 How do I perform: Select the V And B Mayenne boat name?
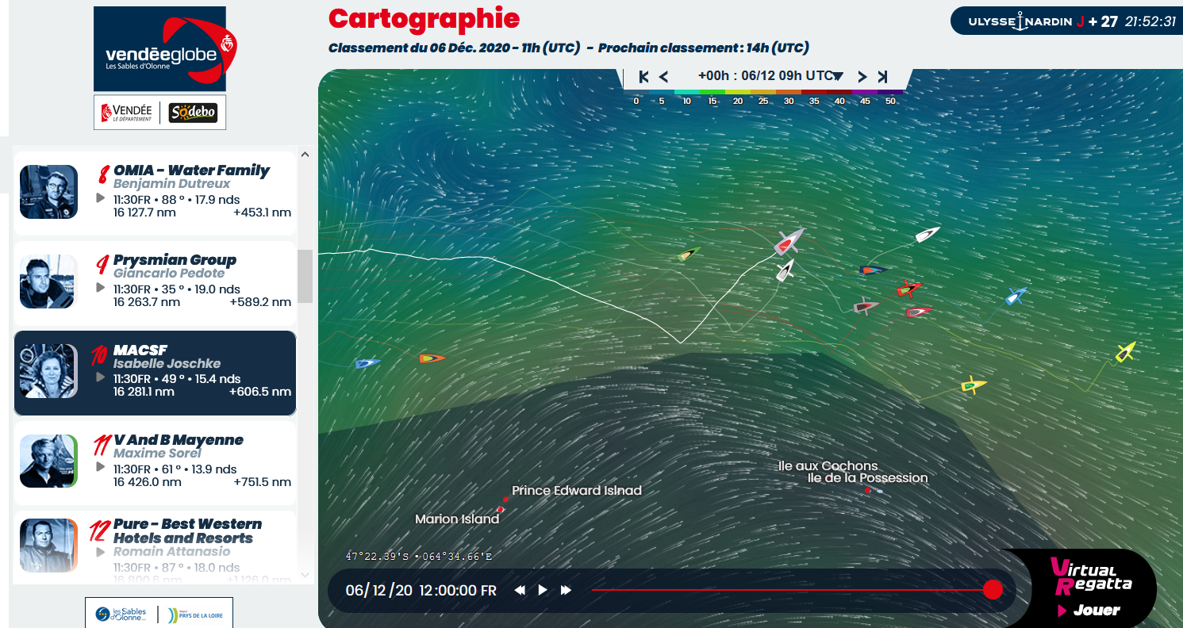point(178,440)
